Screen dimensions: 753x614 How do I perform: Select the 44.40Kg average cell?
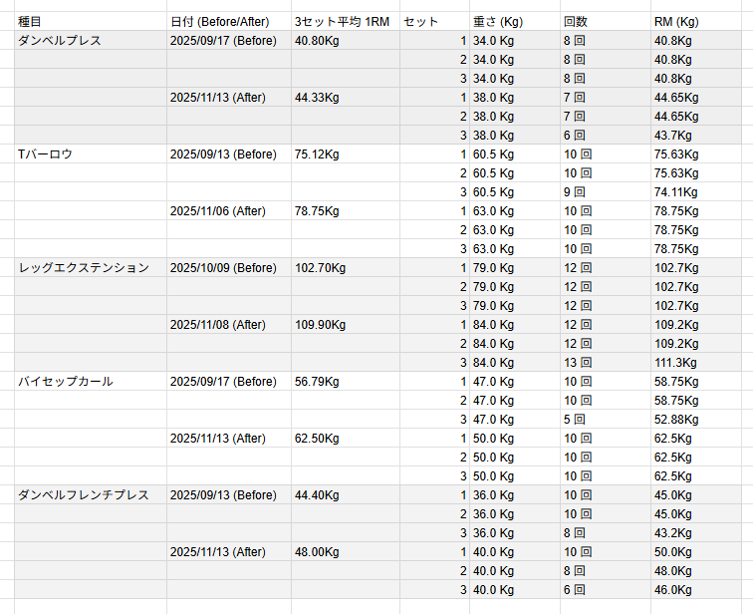coord(346,494)
